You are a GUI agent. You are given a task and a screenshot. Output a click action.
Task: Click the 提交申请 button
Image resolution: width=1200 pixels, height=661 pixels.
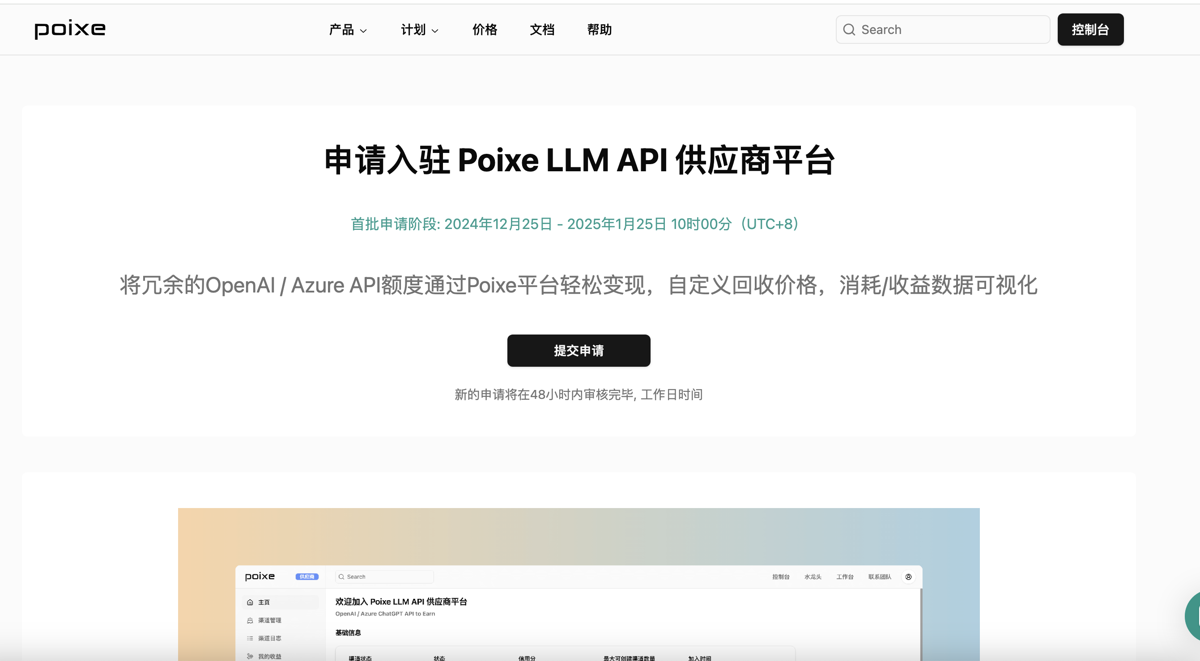pos(578,351)
